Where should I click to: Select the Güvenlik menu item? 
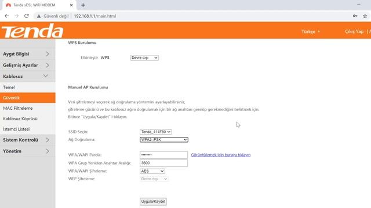point(28,98)
